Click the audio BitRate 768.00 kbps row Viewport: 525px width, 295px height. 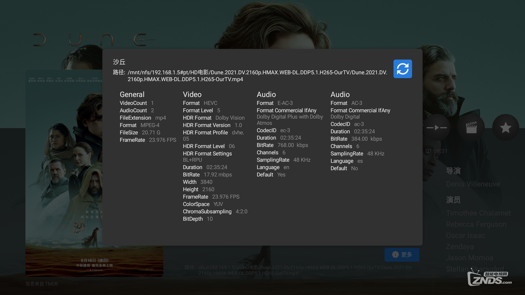(282, 145)
